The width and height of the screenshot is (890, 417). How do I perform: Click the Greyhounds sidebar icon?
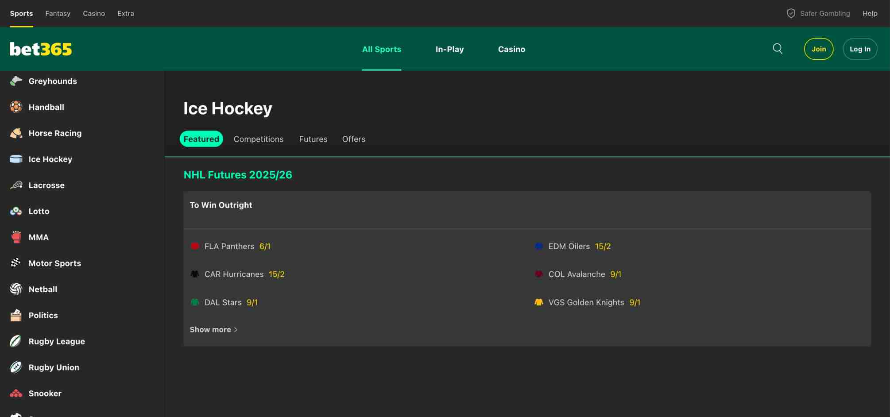click(x=16, y=81)
